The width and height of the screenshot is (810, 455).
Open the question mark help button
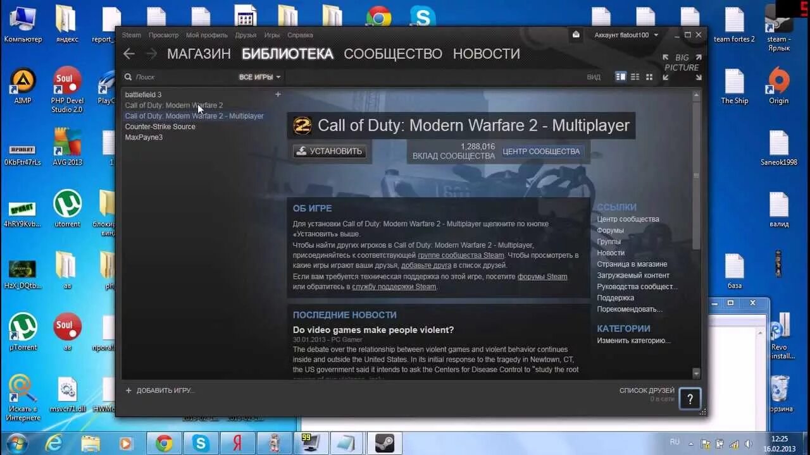point(690,399)
